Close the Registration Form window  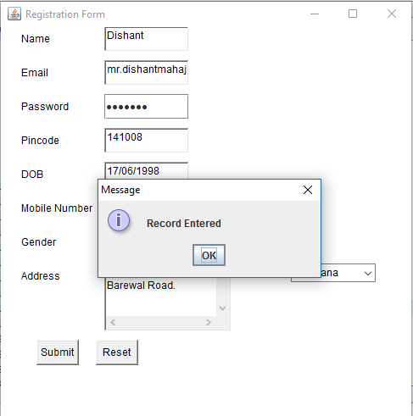click(x=392, y=14)
